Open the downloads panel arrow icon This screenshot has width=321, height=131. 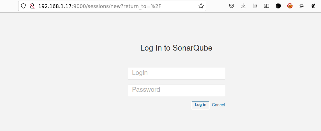tap(243, 6)
